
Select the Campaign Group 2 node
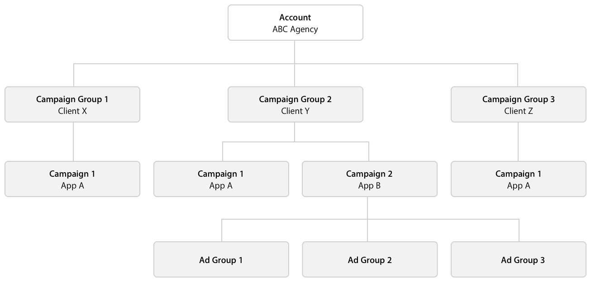click(295, 104)
